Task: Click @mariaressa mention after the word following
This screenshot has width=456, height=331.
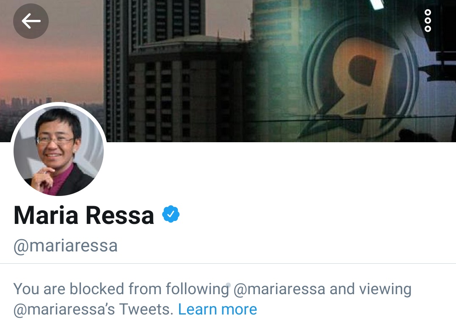Action: click(x=279, y=289)
